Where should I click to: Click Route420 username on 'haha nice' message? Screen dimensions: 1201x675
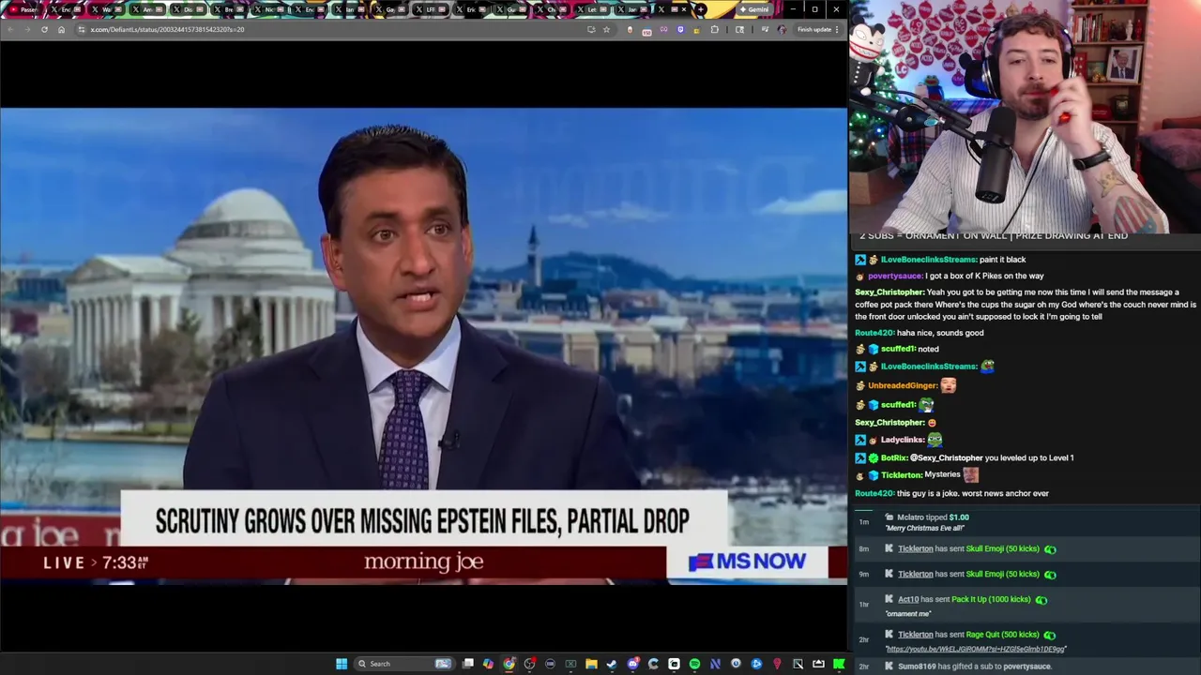[x=874, y=333]
